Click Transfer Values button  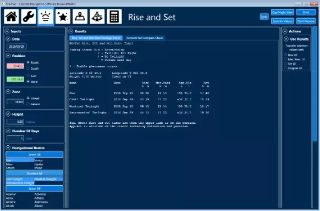[283, 21]
